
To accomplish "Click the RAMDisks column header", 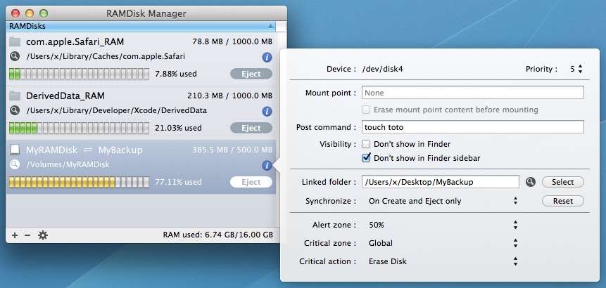I will 141,26.
